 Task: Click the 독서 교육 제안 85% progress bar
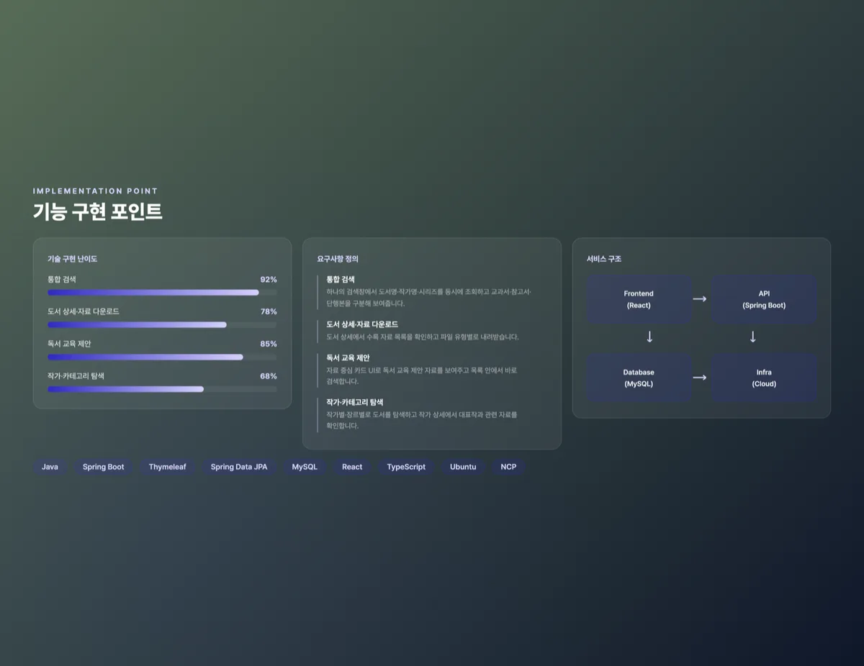coord(162,357)
